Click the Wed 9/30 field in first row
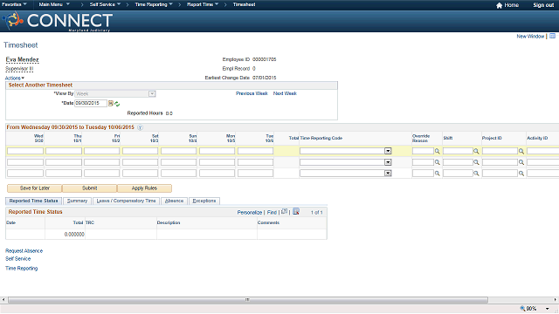 click(25, 151)
